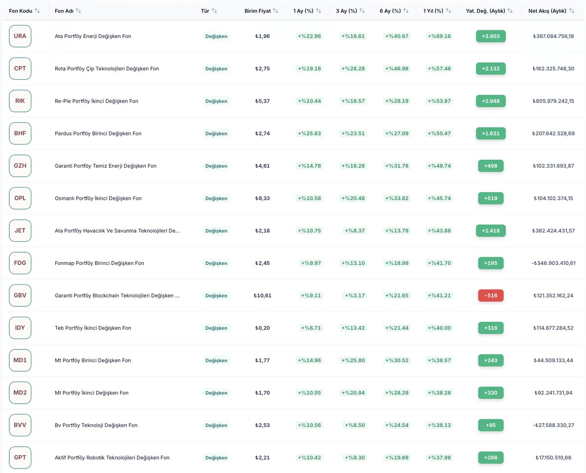Click Pardus Portföy Birinci Değişken Fon
586x473 pixels.
[x=98, y=133]
